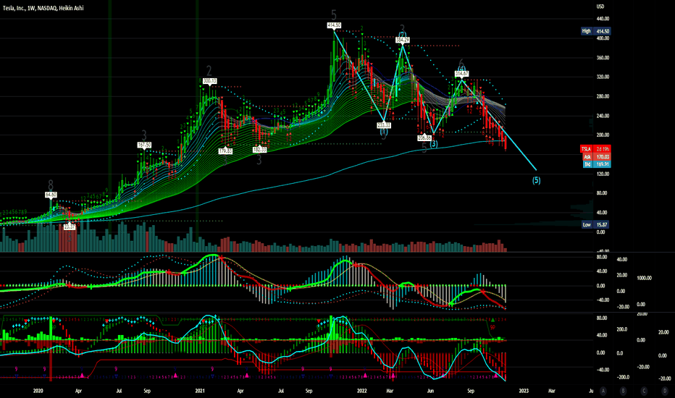Image resolution: width=675 pixels, height=398 pixels.
Task: Click the chart title Tesla, Inc., 1W, NASDAQ, Heikin Ashi
Action: tap(43, 8)
